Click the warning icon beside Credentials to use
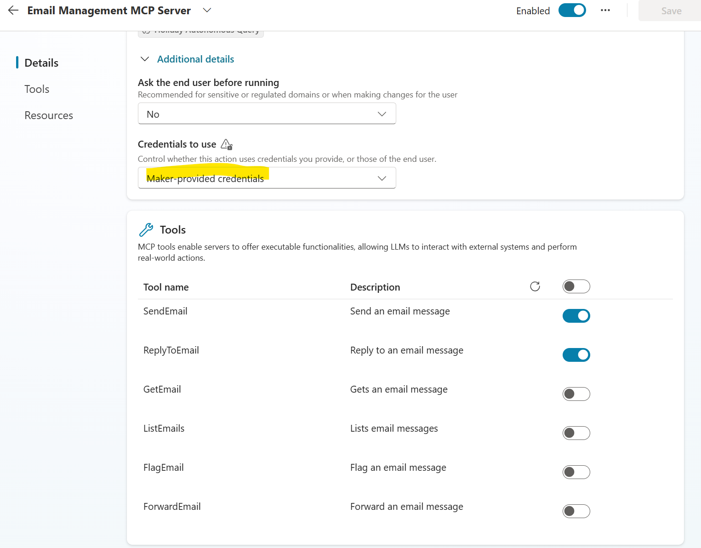 click(227, 144)
